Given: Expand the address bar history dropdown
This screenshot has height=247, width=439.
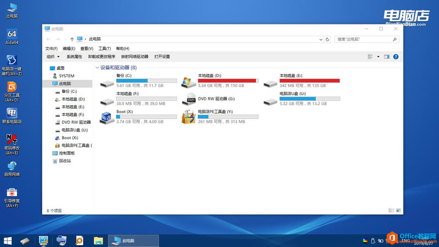Looking at the screenshot, I should [x=321, y=40].
